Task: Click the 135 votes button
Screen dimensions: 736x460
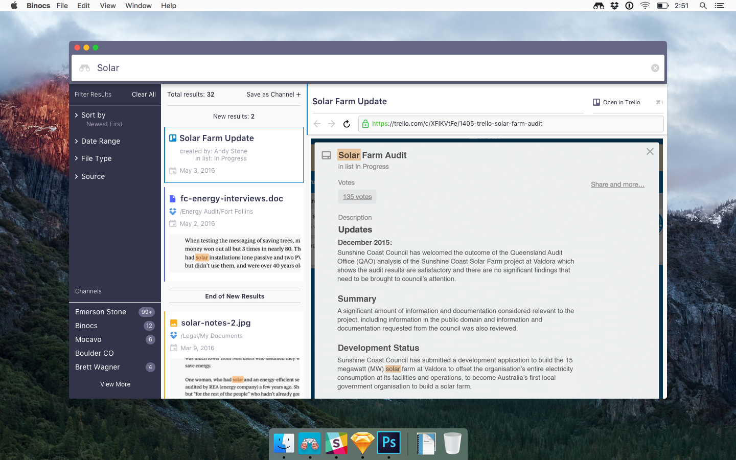Action: [357, 197]
